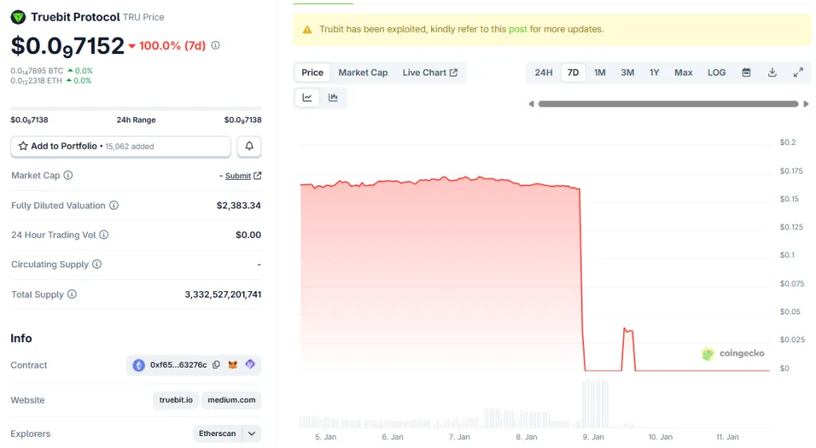
Task: Open the calendar date range picker
Action: click(747, 72)
